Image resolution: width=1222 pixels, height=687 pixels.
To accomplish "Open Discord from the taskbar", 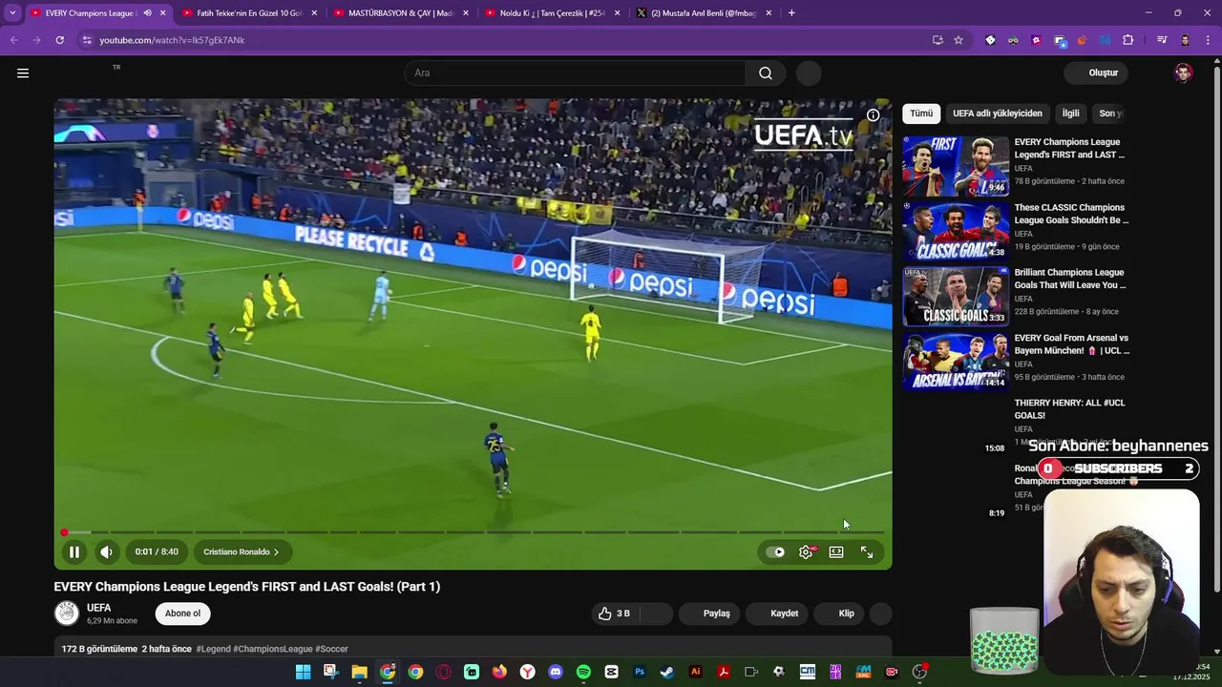I will coord(556,672).
